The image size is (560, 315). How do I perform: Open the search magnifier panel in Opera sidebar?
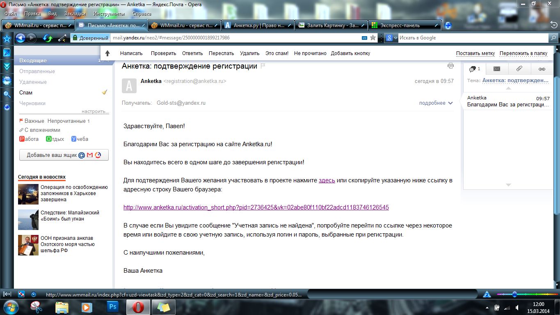coord(7,94)
